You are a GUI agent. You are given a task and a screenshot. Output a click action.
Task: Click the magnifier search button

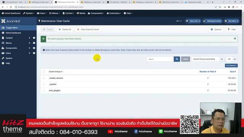[x=177, y=59]
